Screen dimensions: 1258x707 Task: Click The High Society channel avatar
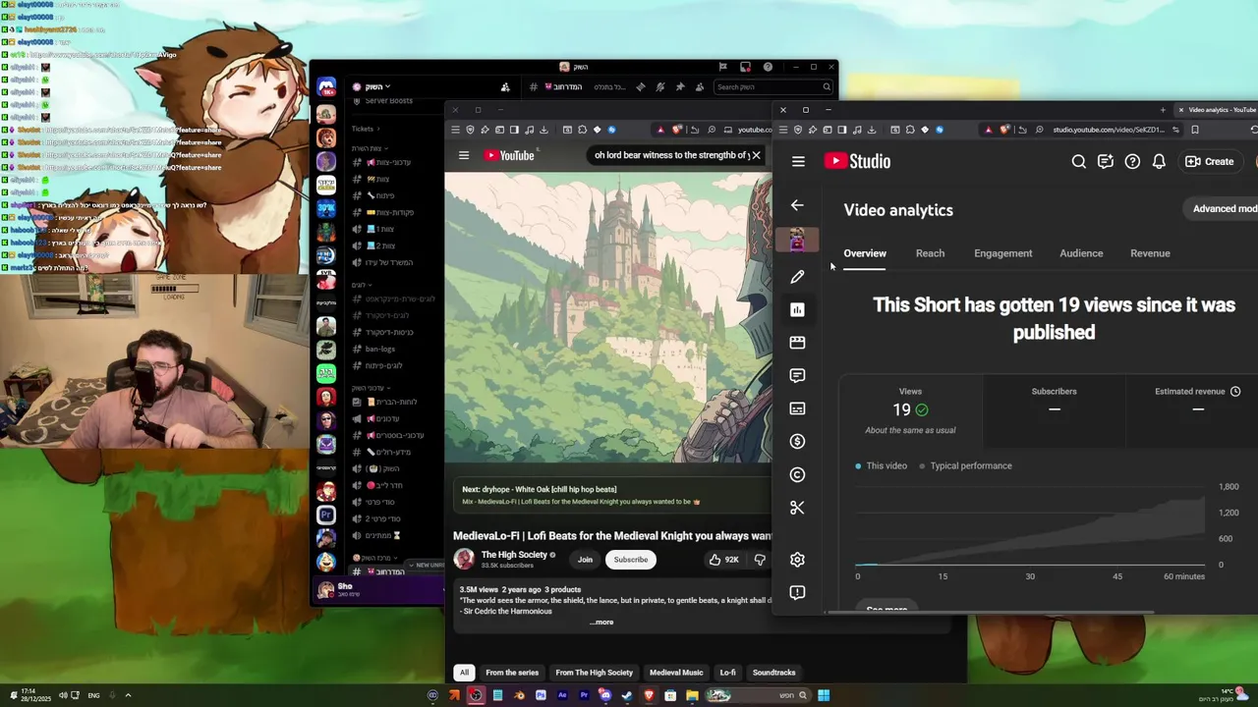[x=464, y=559]
